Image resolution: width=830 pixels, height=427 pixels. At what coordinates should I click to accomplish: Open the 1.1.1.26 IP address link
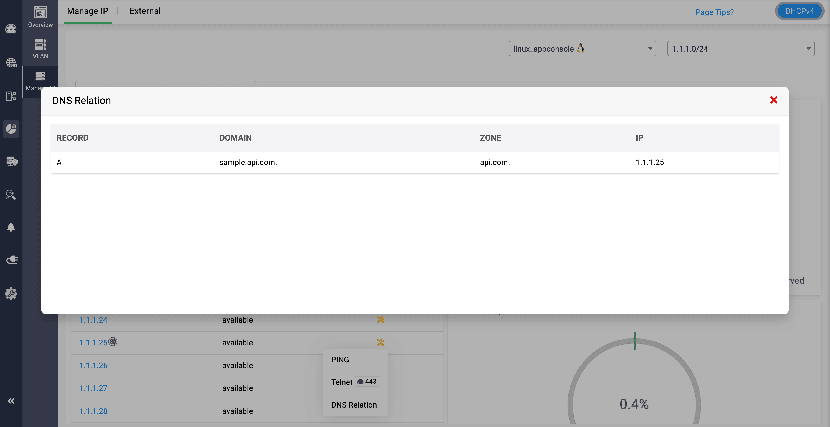pyautogui.click(x=93, y=365)
